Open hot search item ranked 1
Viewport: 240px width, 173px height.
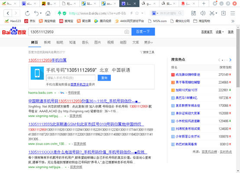pos(188,75)
